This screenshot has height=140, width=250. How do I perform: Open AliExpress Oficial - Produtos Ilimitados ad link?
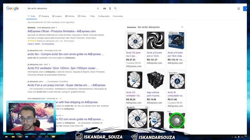click(x=62, y=31)
